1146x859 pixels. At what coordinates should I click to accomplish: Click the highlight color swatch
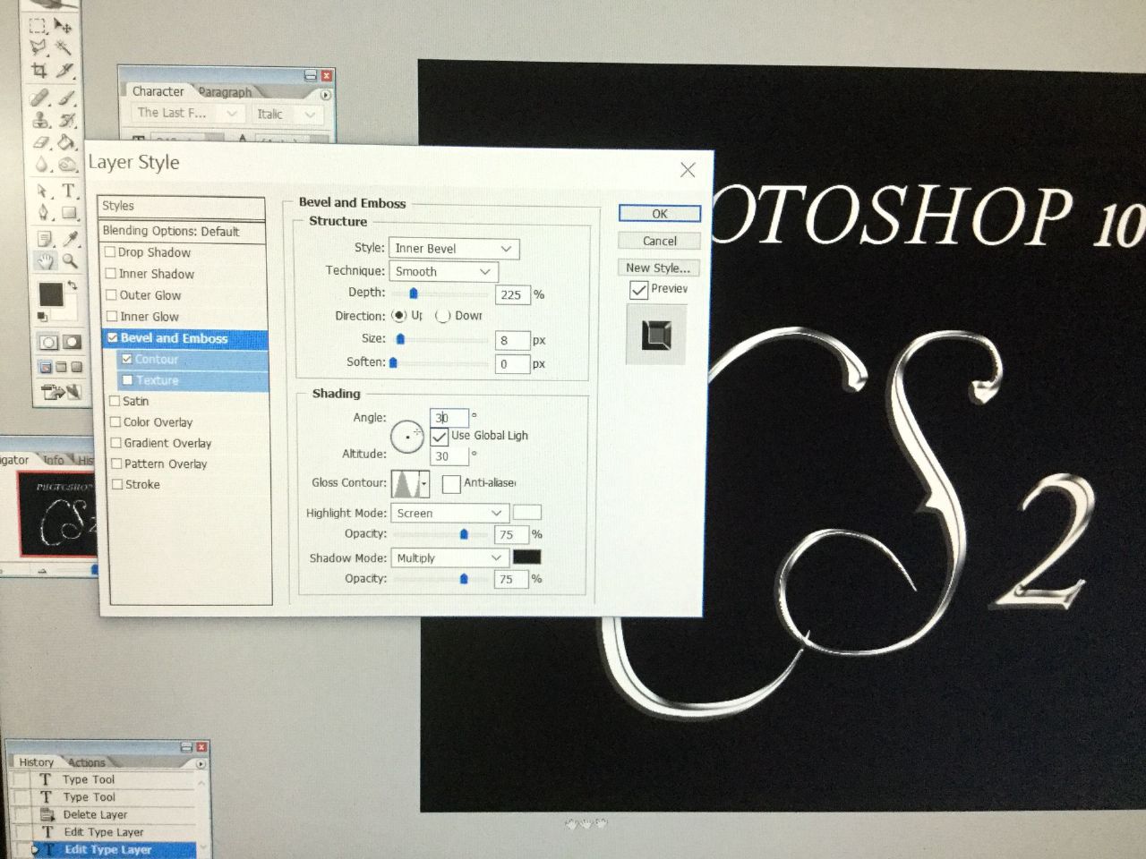coord(526,513)
